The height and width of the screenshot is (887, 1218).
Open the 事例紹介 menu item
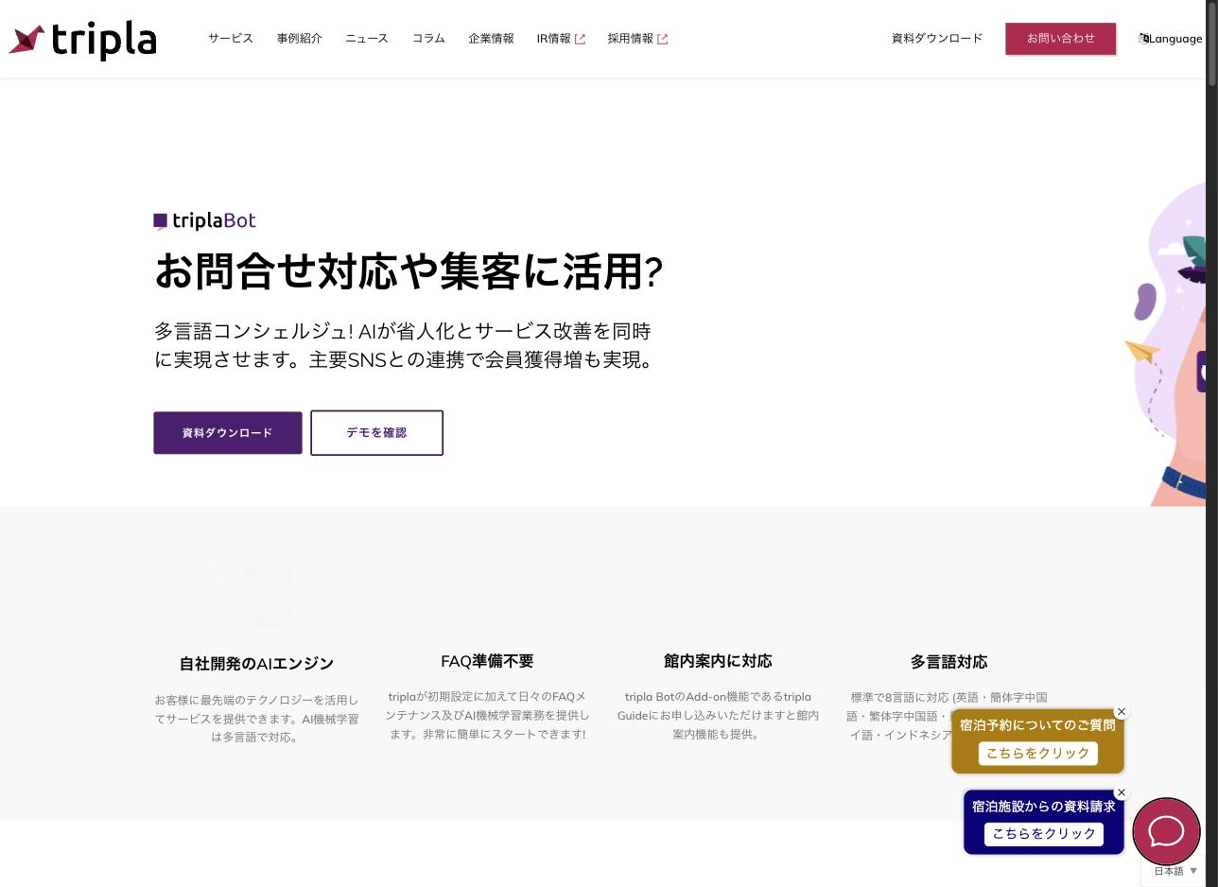[299, 39]
